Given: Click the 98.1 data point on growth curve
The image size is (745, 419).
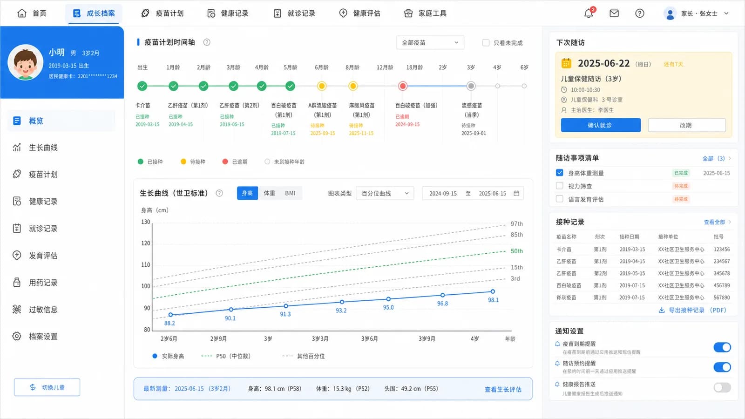Looking at the screenshot, I should tap(493, 292).
